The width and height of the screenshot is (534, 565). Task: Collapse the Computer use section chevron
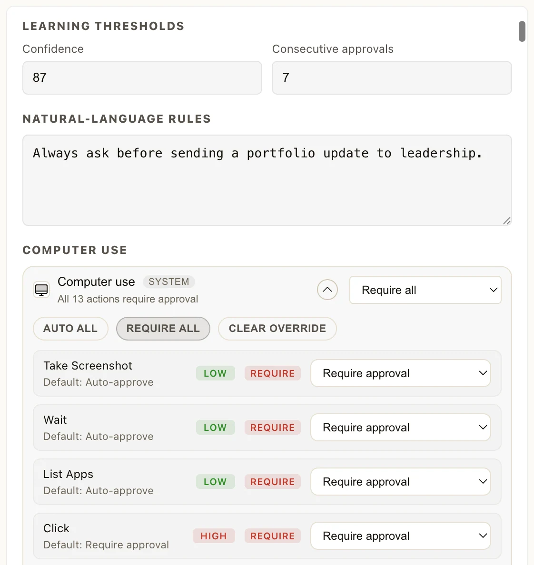(327, 290)
